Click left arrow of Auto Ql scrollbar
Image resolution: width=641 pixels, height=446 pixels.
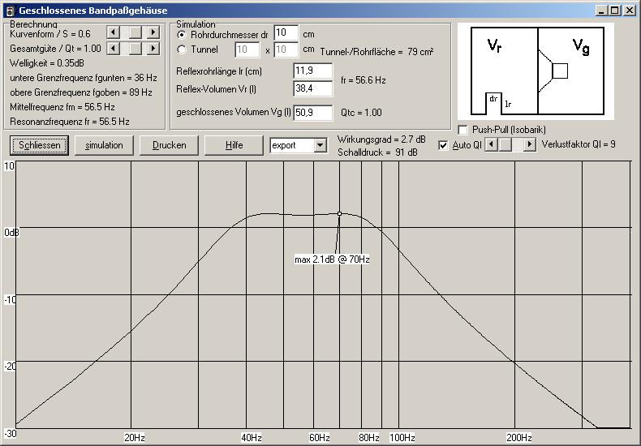[x=490, y=144]
